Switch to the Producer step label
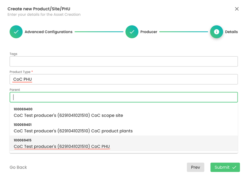 pos(149,32)
